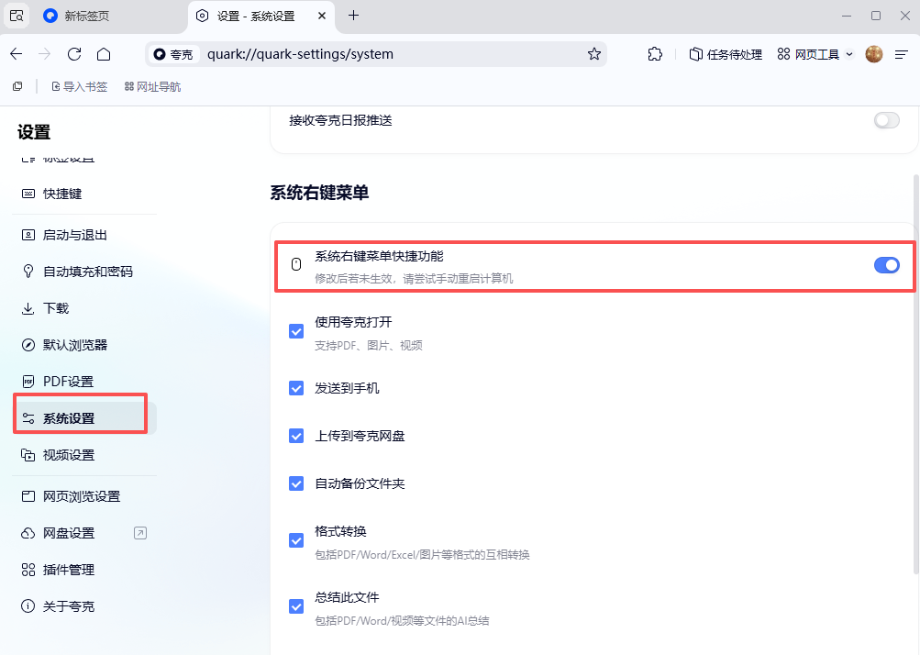Viewport: 920px width, 655px height.
Task: Turn off 系统右键菜单快捷功能 switch
Action: tap(886, 265)
